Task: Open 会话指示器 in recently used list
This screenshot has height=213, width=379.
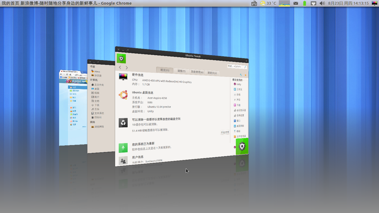Action: (240, 110)
